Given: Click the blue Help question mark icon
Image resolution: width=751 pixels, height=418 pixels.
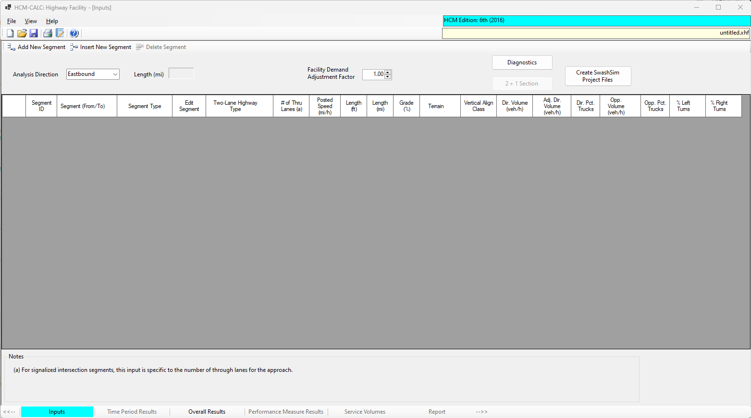Looking at the screenshot, I should tap(74, 33).
